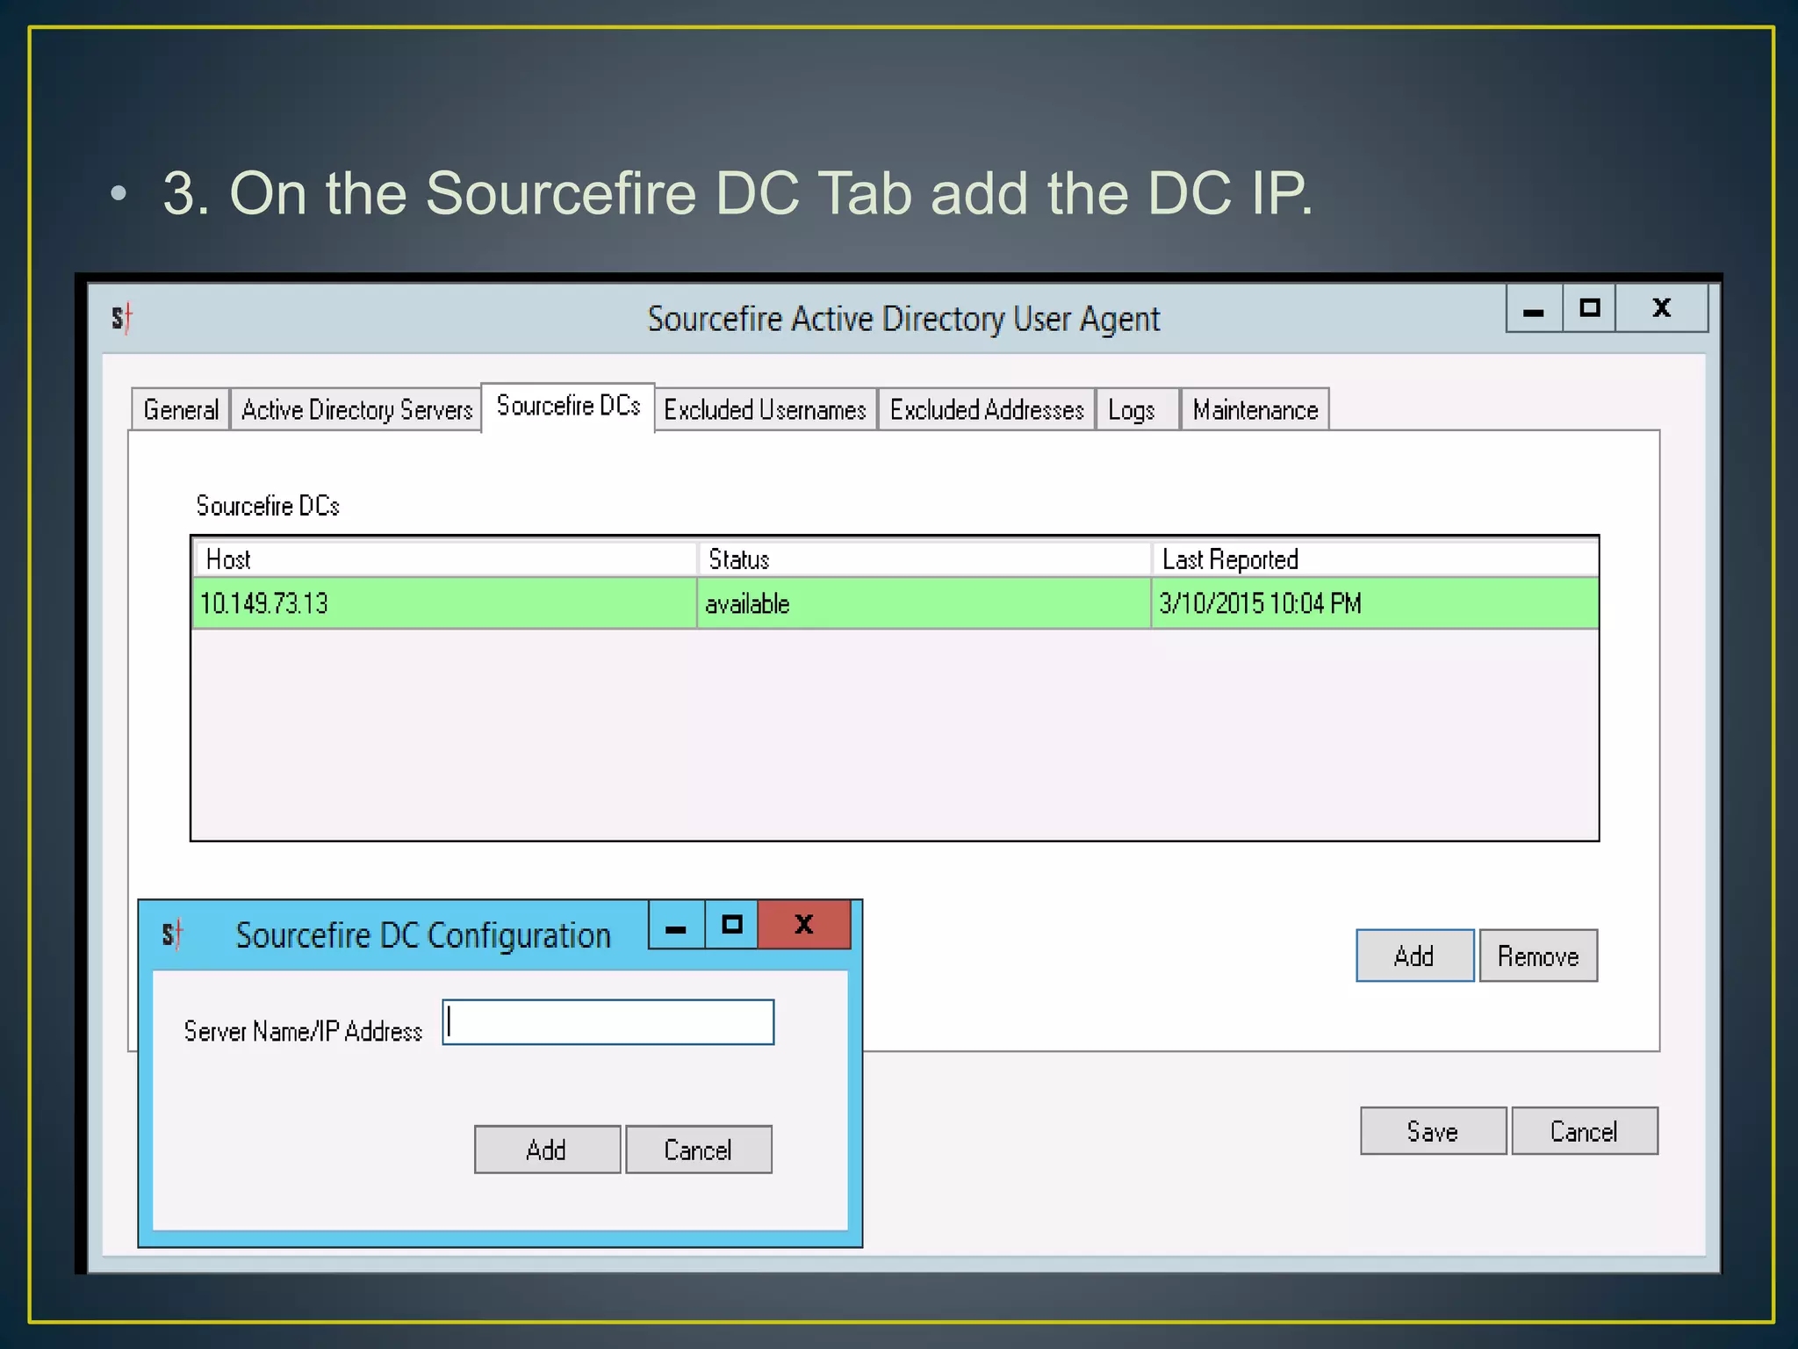
Task: Switch to the Logs tab
Action: coord(1137,409)
